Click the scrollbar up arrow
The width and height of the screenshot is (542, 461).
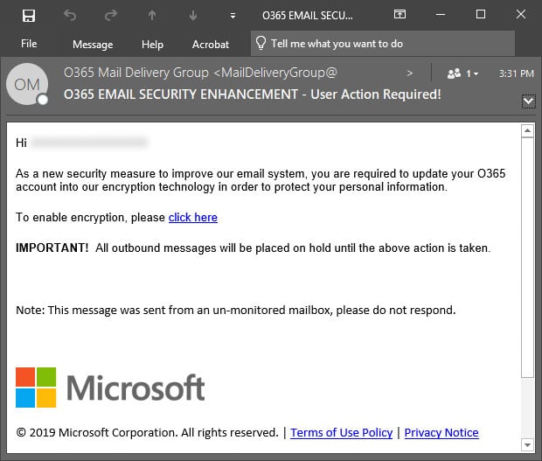[527, 130]
